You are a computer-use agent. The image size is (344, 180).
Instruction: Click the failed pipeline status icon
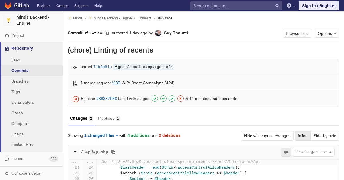pyautogui.click(x=76, y=99)
